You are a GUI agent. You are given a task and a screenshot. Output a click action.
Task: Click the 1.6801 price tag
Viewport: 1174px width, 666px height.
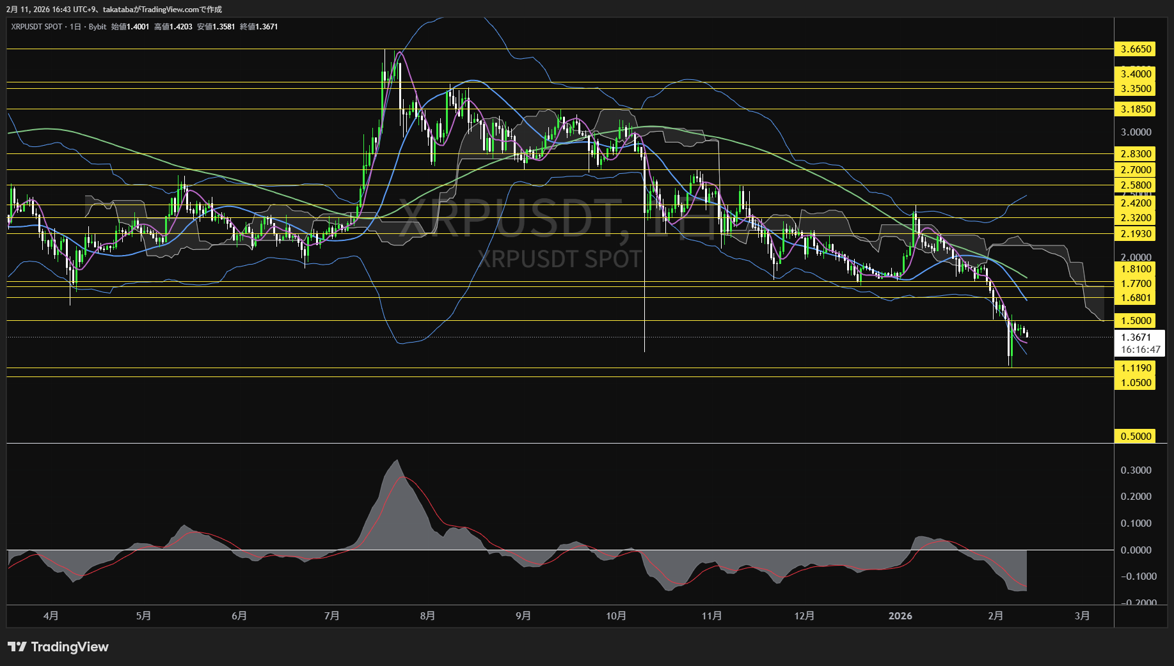pos(1136,298)
